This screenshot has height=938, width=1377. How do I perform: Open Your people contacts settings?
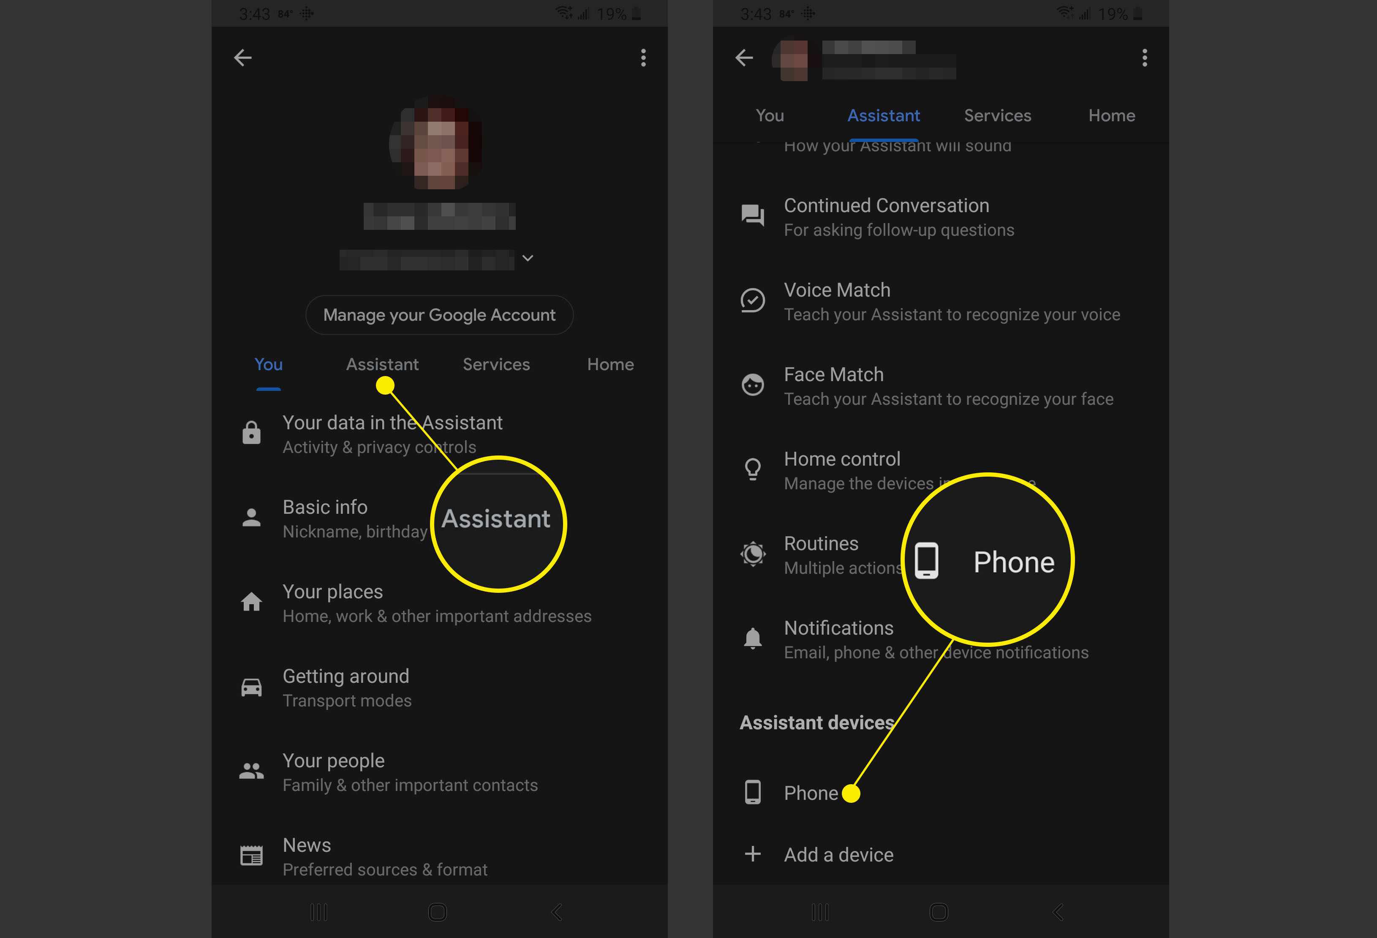tap(439, 772)
